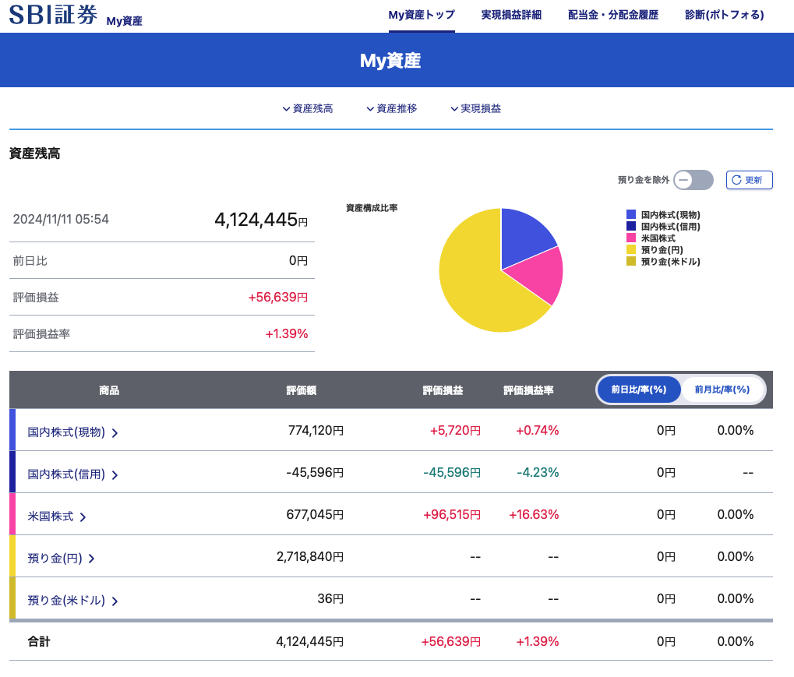The image size is (794, 677).
Task: Open the 診断(ポトフォる) page
Action: tap(724, 15)
